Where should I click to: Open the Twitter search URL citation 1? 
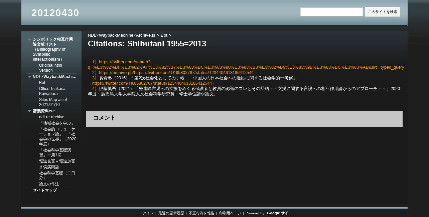(x=246, y=65)
